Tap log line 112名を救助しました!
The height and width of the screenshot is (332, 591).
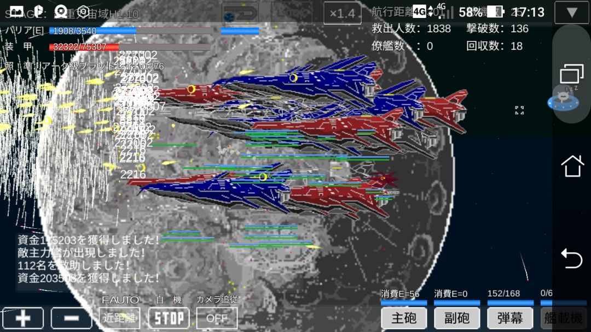[74, 265]
